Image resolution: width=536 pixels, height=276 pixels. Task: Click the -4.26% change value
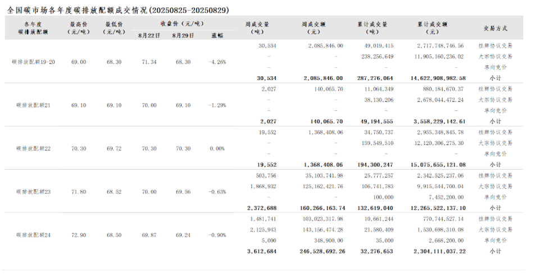(x=217, y=62)
